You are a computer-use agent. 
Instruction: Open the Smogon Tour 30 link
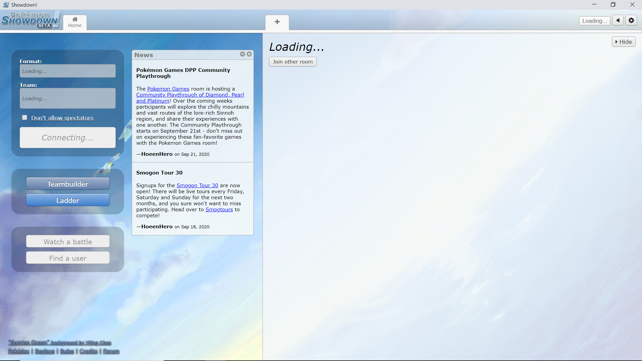[197, 186]
